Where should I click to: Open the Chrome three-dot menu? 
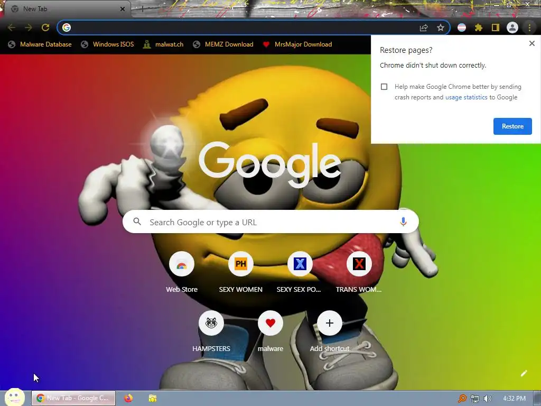tap(529, 27)
